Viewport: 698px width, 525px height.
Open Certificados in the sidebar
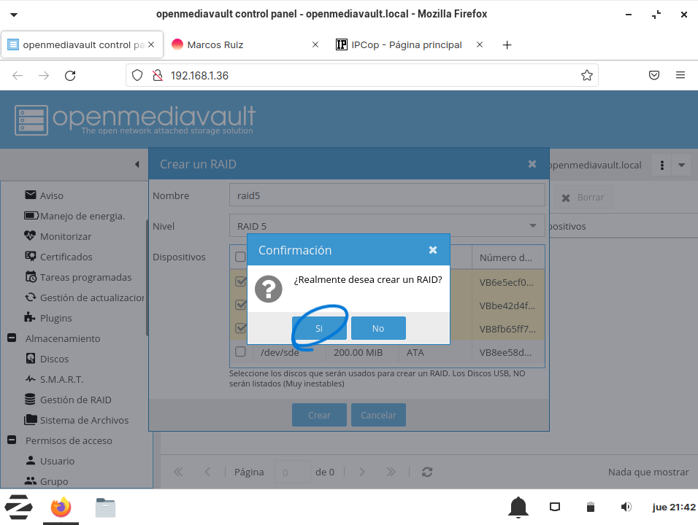(66, 257)
